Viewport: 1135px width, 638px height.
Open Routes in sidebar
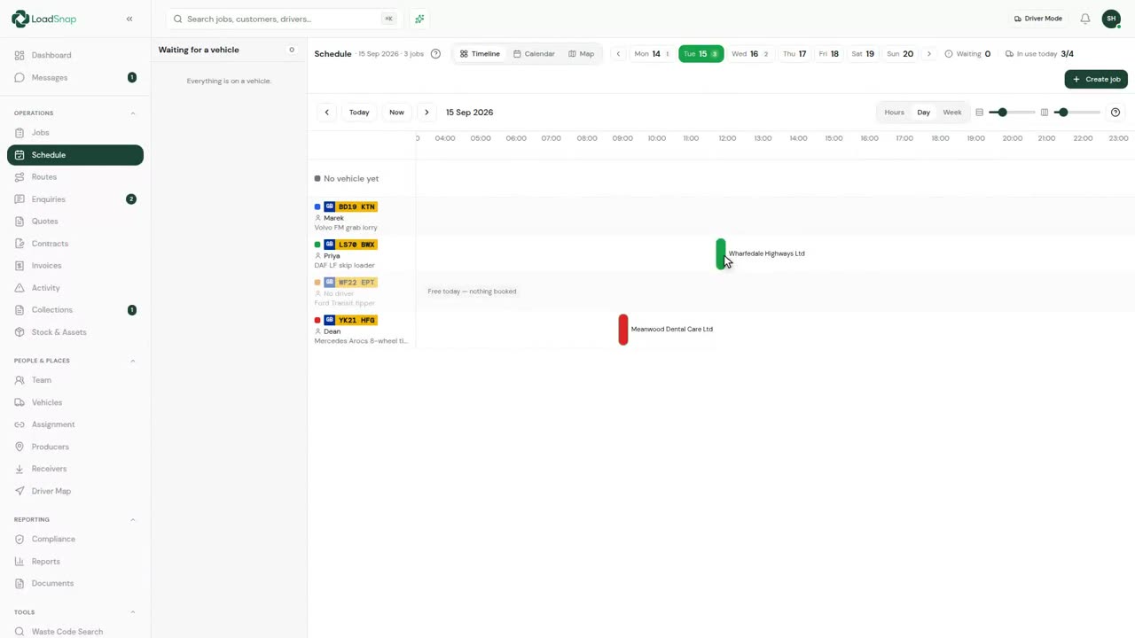pyautogui.click(x=75, y=177)
